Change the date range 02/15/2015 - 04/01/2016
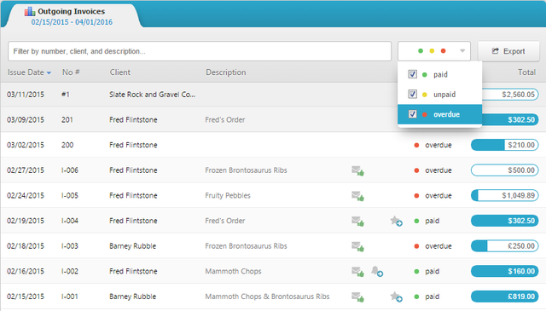The image size is (546, 311). click(x=72, y=22)
